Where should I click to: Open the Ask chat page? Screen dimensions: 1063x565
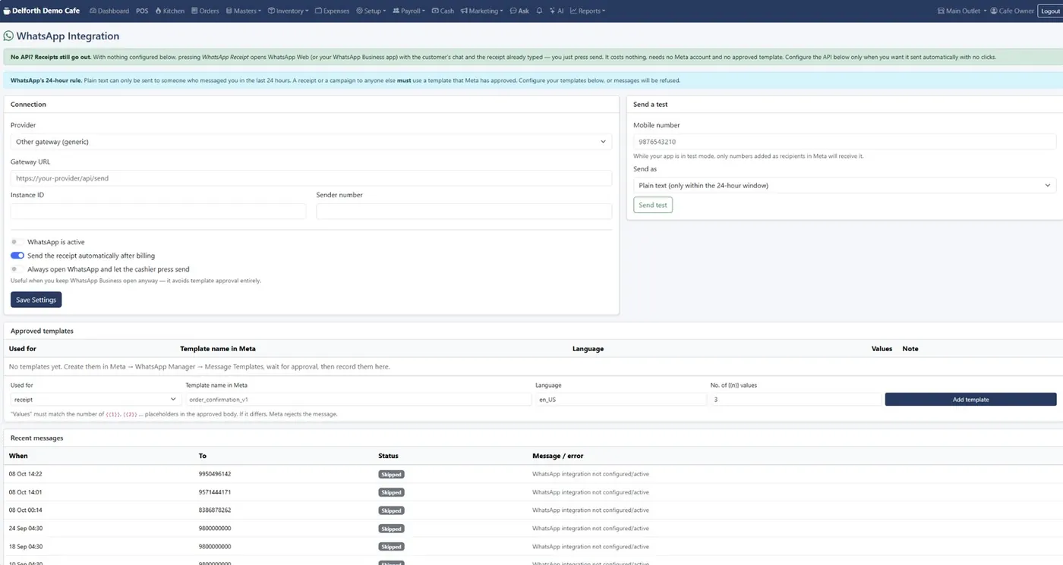[519, 11]
